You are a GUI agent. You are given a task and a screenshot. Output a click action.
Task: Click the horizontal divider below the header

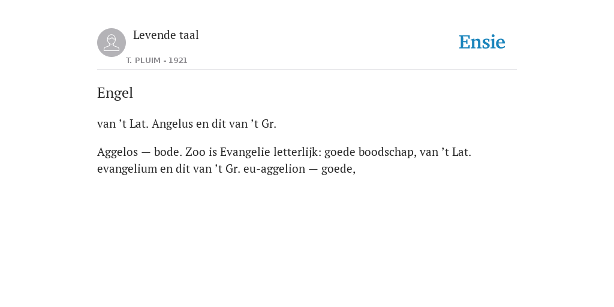(x=307, y=70)
